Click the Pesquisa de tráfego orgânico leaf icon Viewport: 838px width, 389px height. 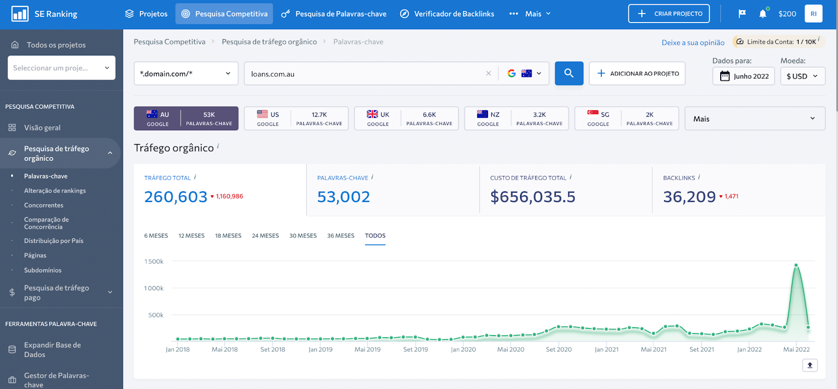[12, 153]
